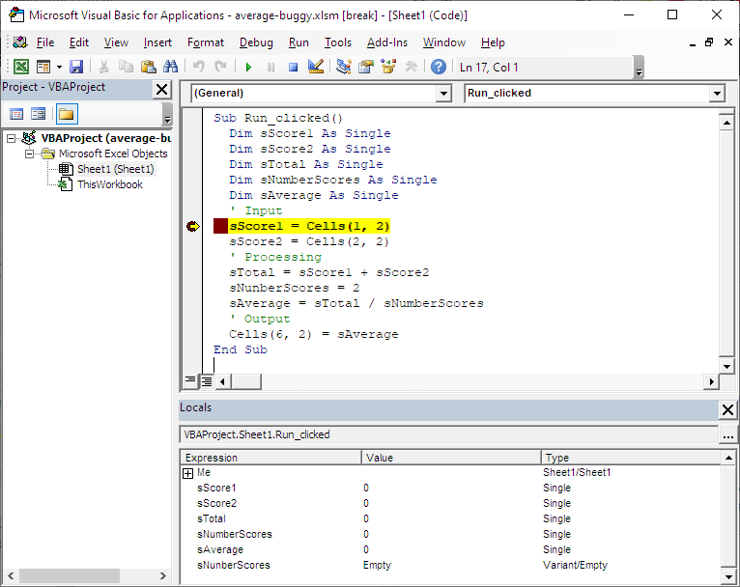
Task: Click the Paste clipboard icon
Action: (x=148, y=67)
